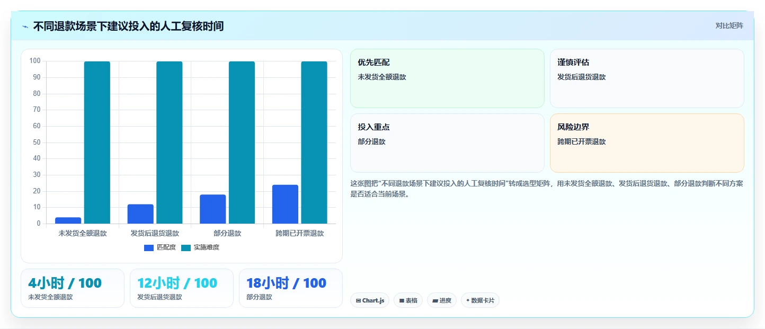Click the 表格 chip icon
The width and height of the screenshot is (765, 329).
[402, 300]
